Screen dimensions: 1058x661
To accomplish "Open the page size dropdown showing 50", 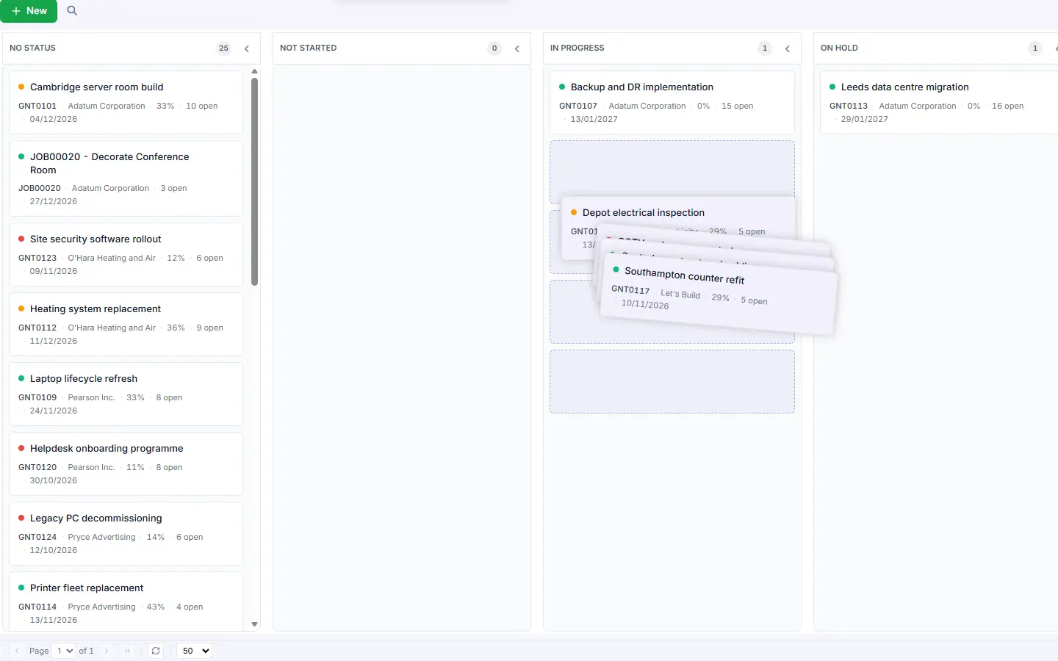I will [x=195, y=651].
